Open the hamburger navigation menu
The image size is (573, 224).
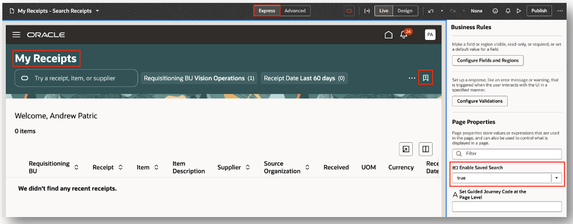[x=16, y=35]
